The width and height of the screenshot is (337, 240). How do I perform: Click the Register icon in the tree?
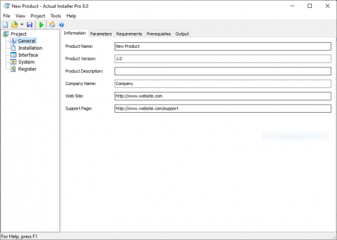click(13, 69)
